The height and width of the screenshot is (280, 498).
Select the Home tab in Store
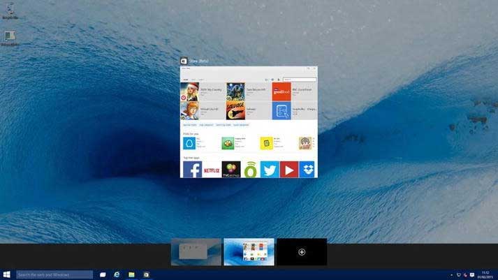point(185,80)
